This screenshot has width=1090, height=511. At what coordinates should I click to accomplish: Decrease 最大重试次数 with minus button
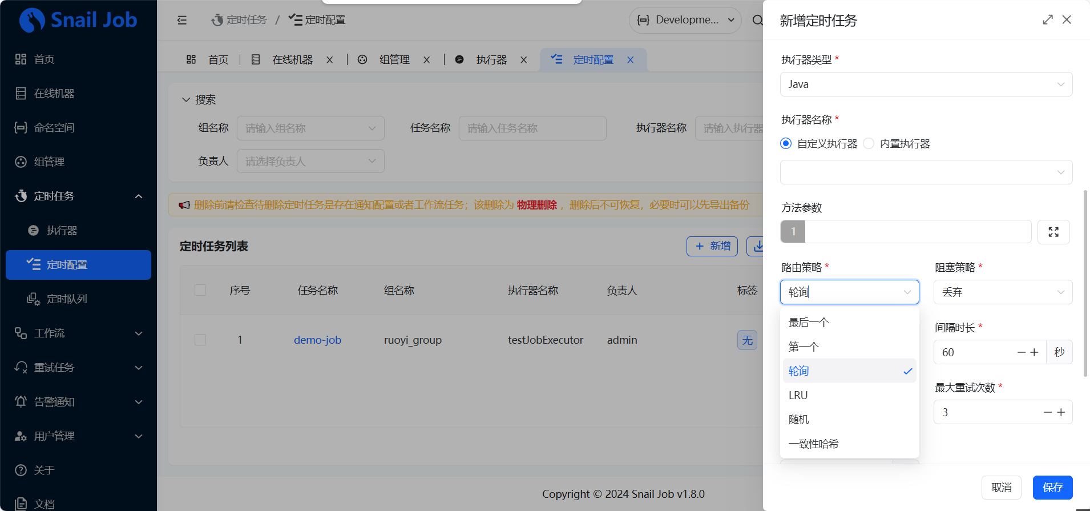tap(1047, 412)
